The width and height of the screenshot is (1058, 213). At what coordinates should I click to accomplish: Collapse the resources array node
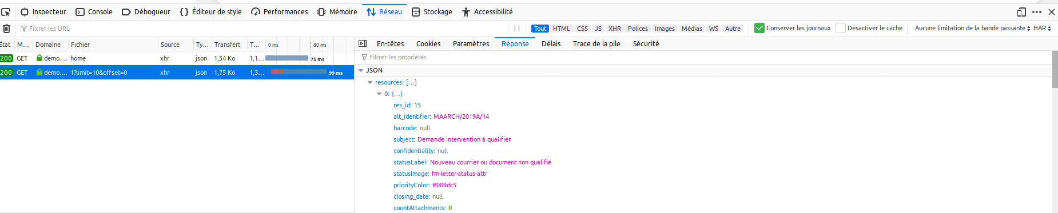370,82
